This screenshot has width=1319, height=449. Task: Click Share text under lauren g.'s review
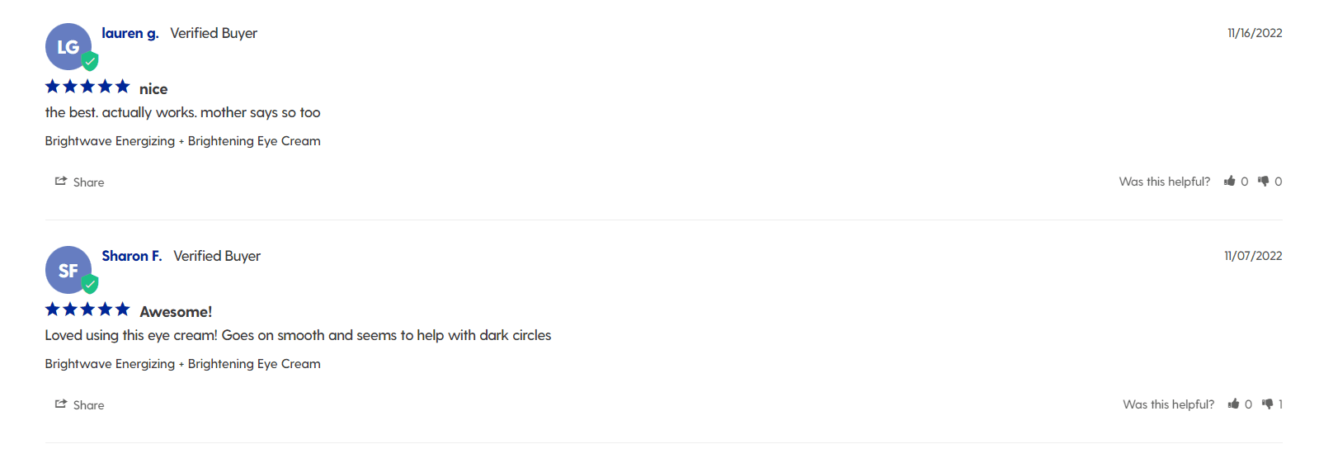[x=88, y=182]
